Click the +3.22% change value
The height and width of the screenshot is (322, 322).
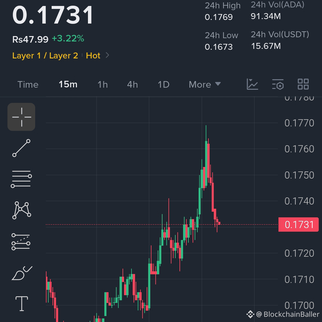(x=68, y=38)
